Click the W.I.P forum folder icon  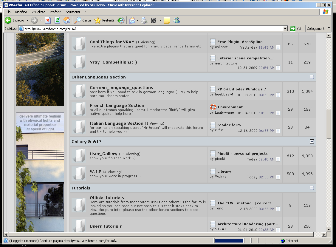point(79,174)
